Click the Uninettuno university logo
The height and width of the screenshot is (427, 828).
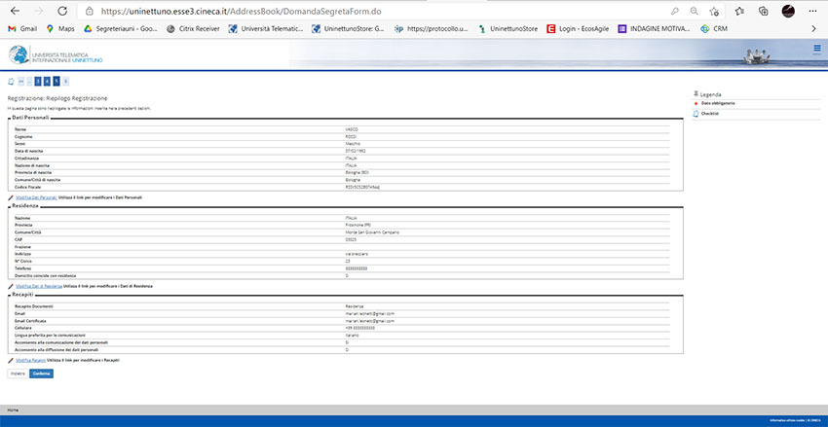56,56
